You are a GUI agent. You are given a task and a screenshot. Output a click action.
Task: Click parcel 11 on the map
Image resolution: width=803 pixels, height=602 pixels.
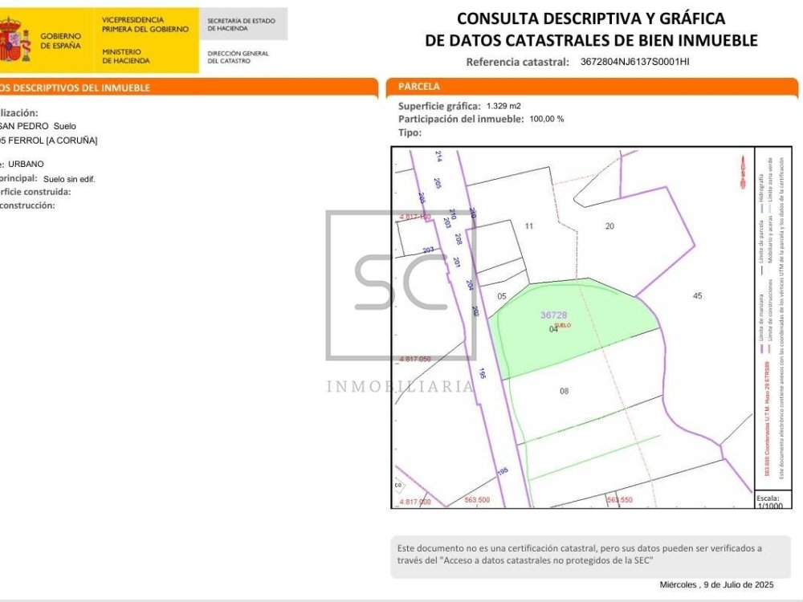(x=528, y=226)
